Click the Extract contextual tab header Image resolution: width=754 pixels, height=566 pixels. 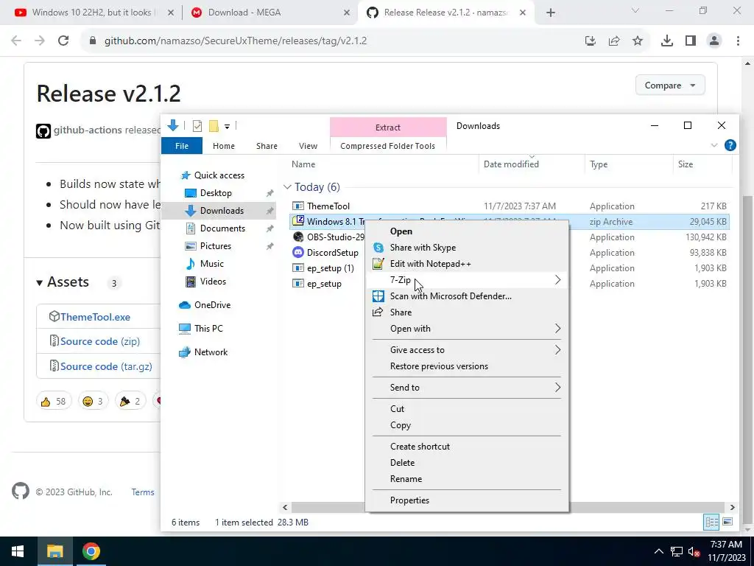click(x=388, y=127)
